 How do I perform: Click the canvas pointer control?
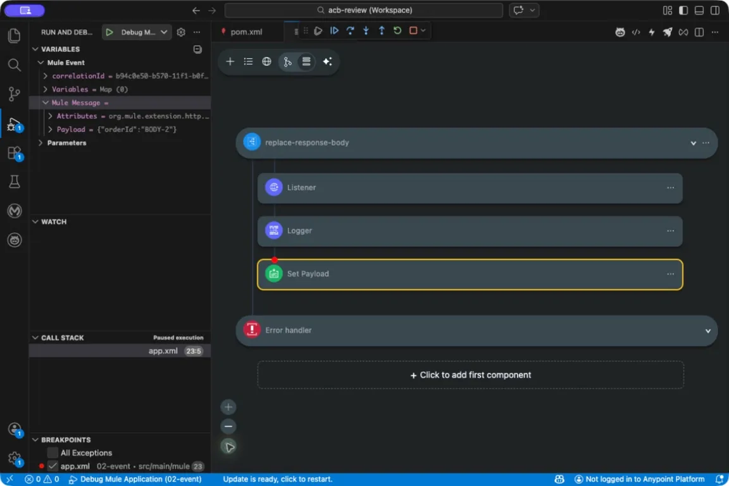228,447
